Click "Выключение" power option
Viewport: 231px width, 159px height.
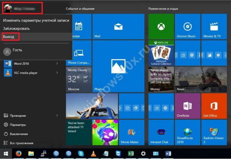(16, 134)
